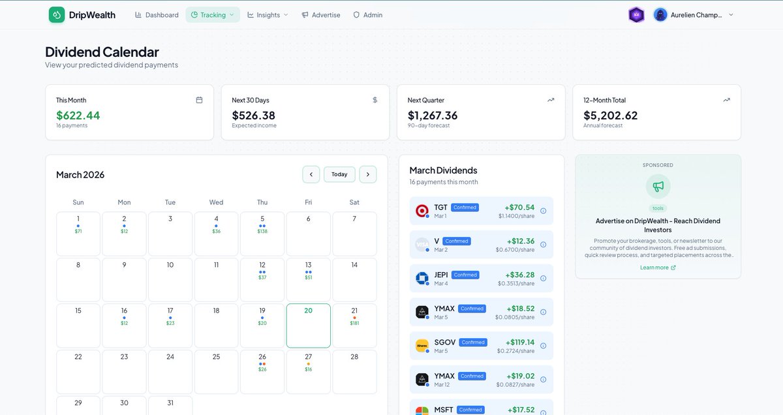Open the Tracking dropdown menu
783x415 pixels.
pos(213,15)
